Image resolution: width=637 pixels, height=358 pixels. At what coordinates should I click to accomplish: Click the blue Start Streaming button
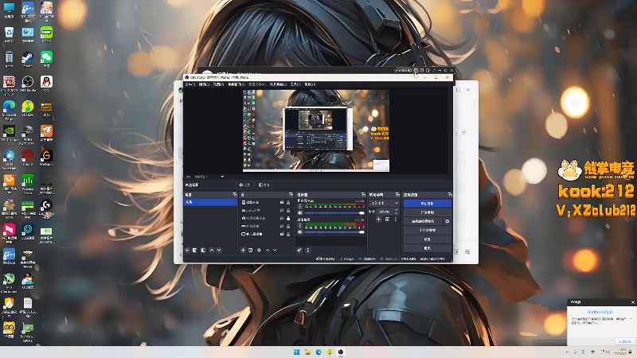point(428,204)
